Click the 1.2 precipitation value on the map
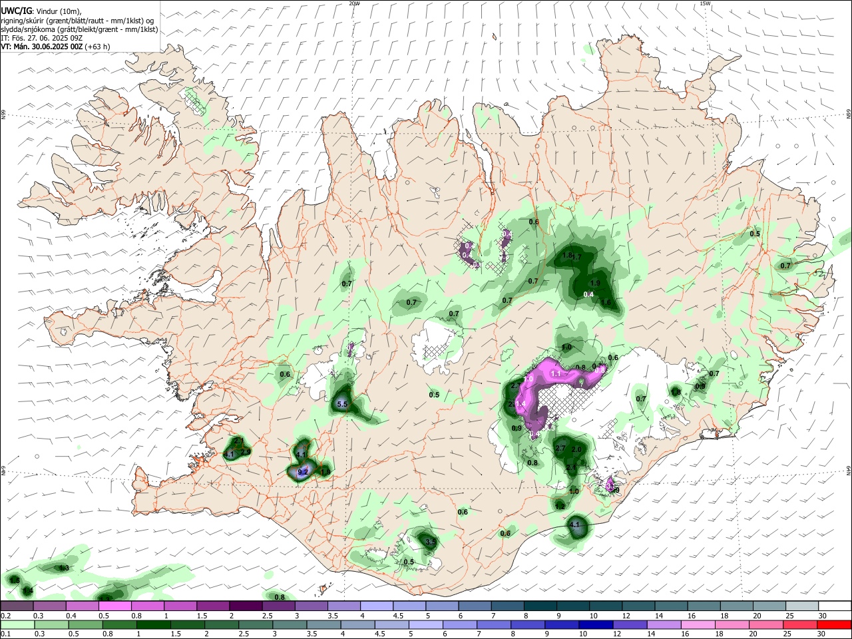 (560, 507)
